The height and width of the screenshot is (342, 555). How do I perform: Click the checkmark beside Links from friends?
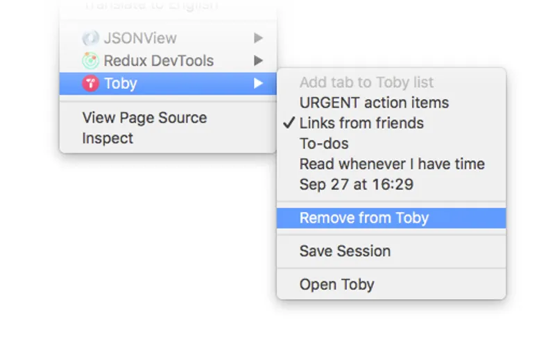[x=289, y=123]
